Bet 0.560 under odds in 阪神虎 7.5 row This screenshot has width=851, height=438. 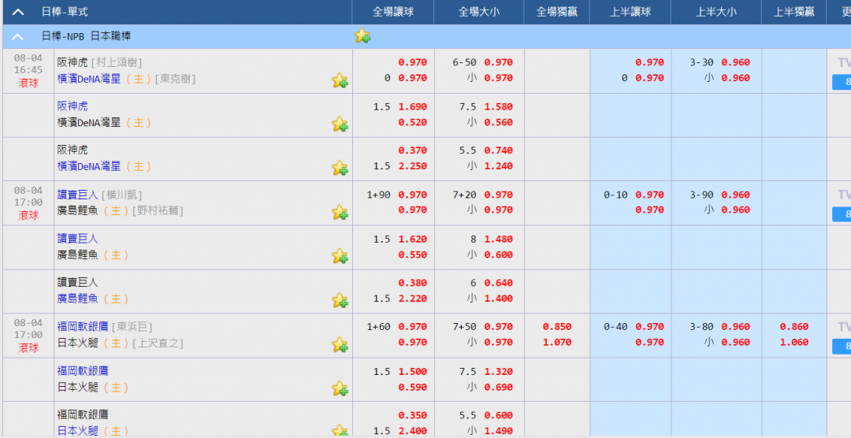tap(499, 123)
